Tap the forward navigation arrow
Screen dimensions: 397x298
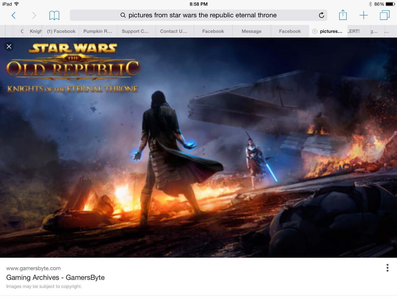point(34,15)
